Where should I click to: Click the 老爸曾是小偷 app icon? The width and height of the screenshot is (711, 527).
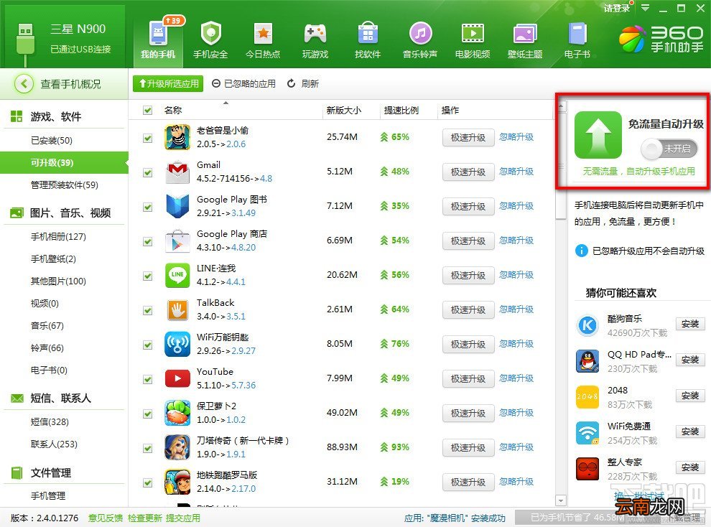(x=177, y=137)
